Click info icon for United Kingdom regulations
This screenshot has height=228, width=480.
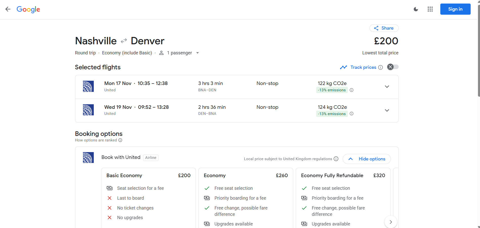[x=336, y=159]
